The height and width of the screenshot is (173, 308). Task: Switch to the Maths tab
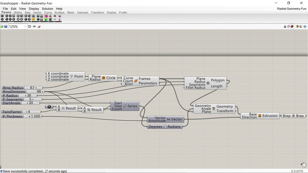[18, 12]
